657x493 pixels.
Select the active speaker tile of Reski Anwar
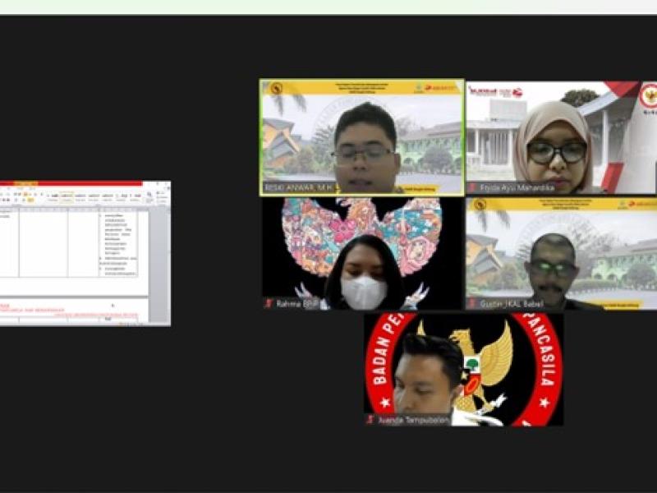[361, 136]
